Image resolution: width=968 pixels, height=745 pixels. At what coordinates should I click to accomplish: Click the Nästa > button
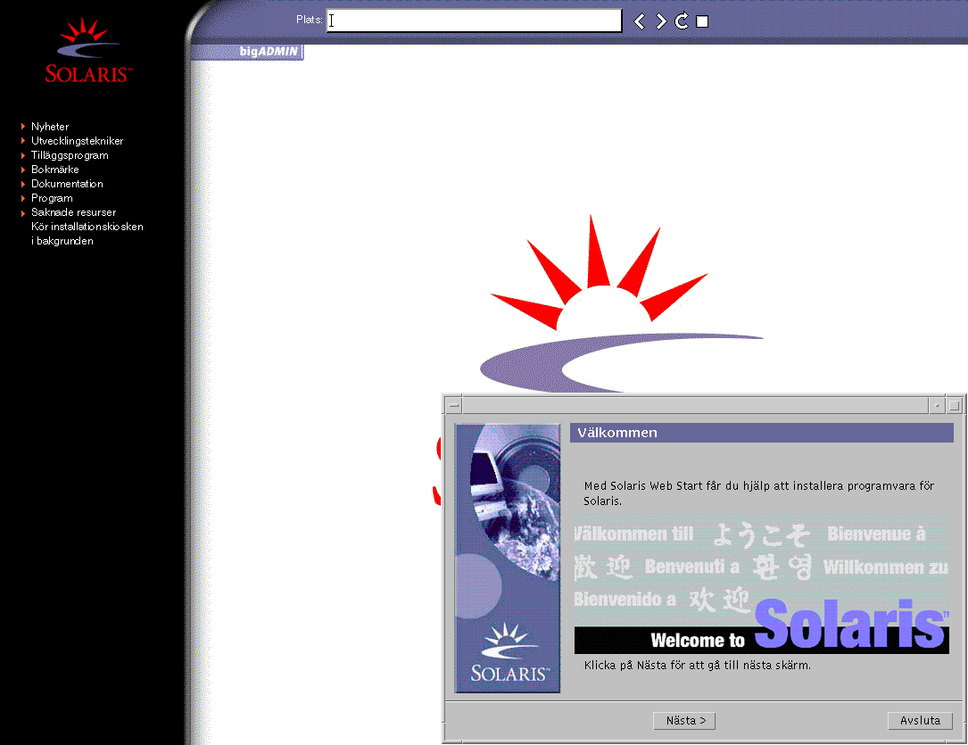click(x=684, y=720)
